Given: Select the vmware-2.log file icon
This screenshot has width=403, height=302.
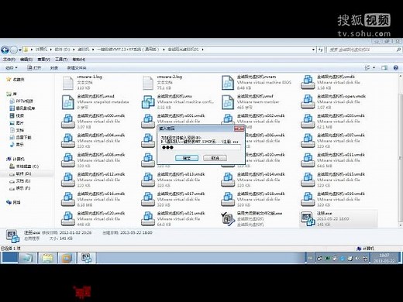Looking at the screenshot, I should pos(148,83).
